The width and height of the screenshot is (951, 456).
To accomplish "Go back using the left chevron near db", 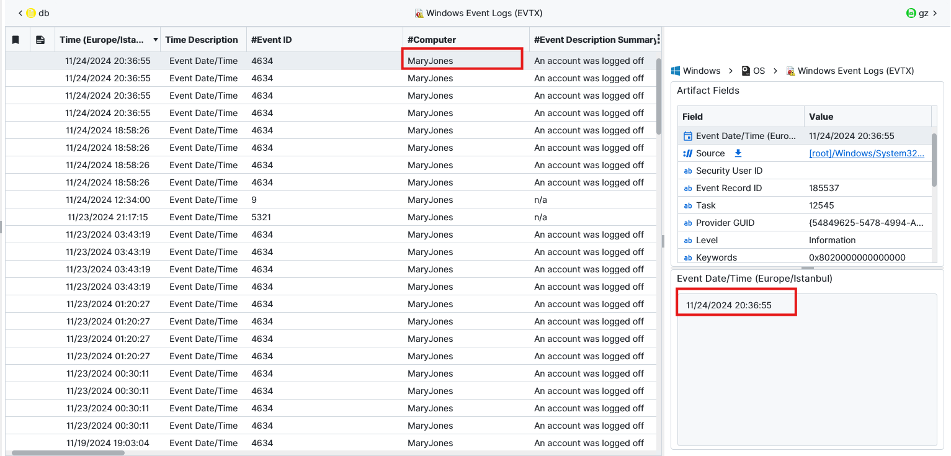I will tap(20, 13).
